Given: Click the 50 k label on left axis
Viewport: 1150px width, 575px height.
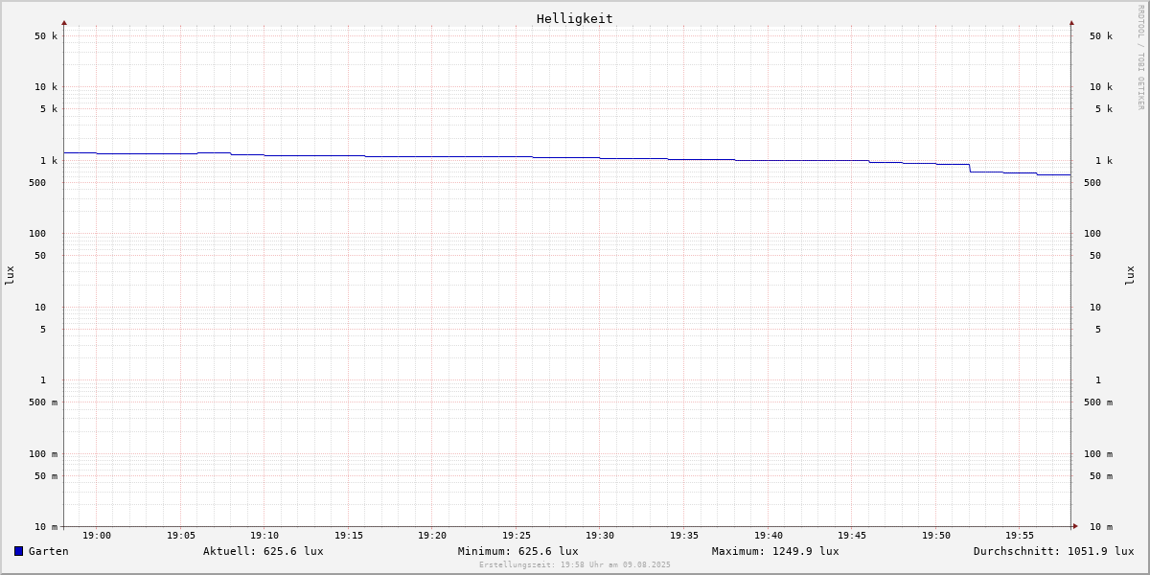Looking at the screenshot, I should coord(46,36).
